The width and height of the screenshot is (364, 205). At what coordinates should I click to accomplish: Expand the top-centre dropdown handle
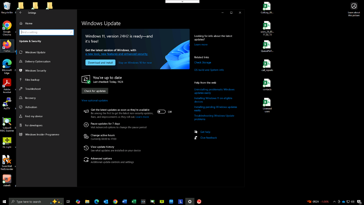tap(182, 2)
